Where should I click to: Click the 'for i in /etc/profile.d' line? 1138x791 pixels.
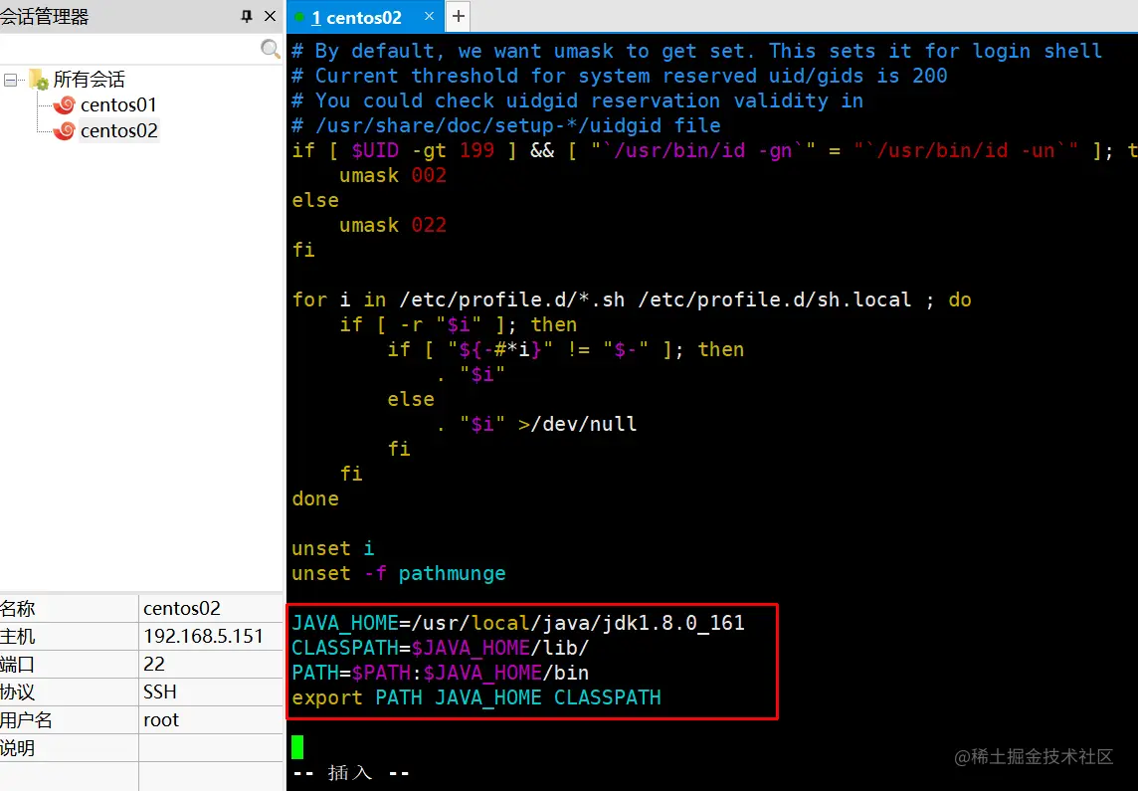tap(632, 299)
